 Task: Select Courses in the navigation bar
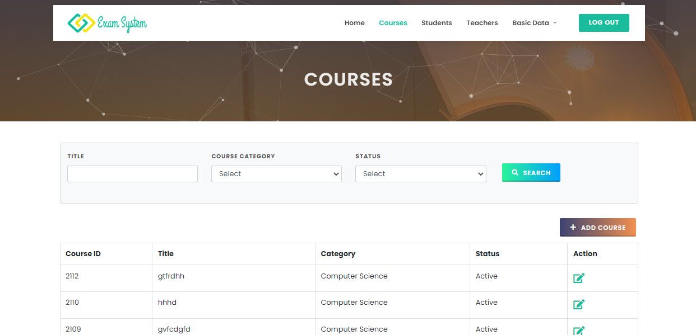coord(393,23)
